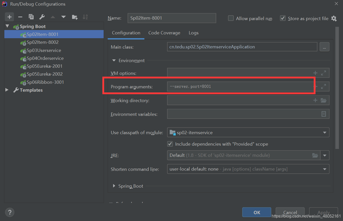The height and width of the screenshot is (221, 343).
Task: Open edit defaults wrench icon
Action: click(42, 17)
